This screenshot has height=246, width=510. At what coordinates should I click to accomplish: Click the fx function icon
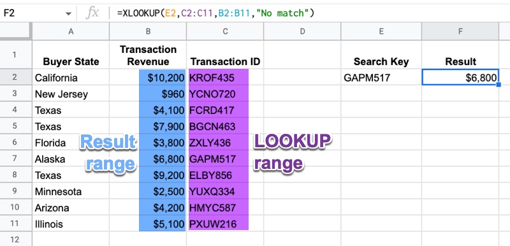[92, 13]
